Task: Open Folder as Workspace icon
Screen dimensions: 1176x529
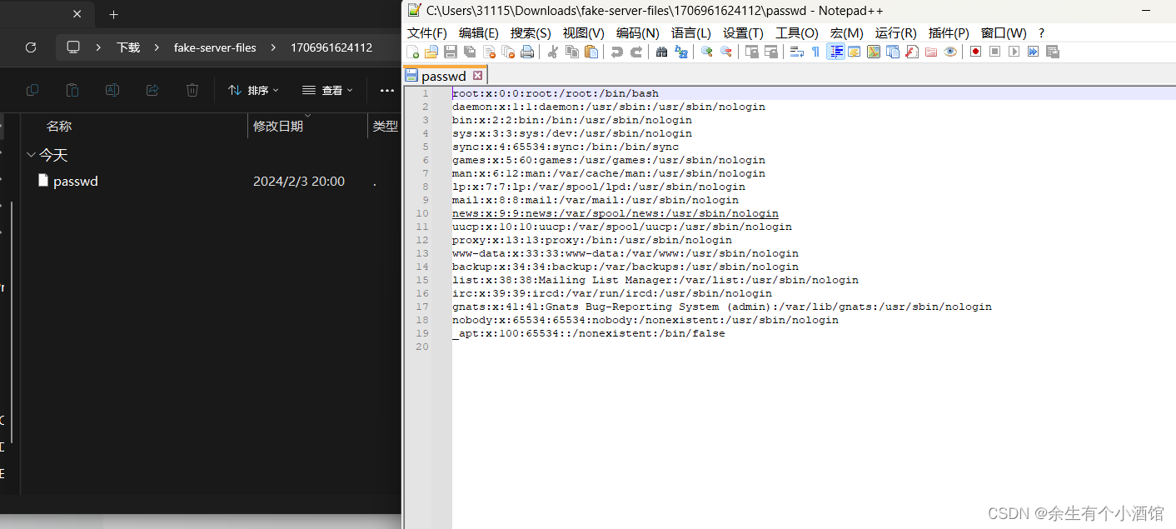Action: click(931, 52)
